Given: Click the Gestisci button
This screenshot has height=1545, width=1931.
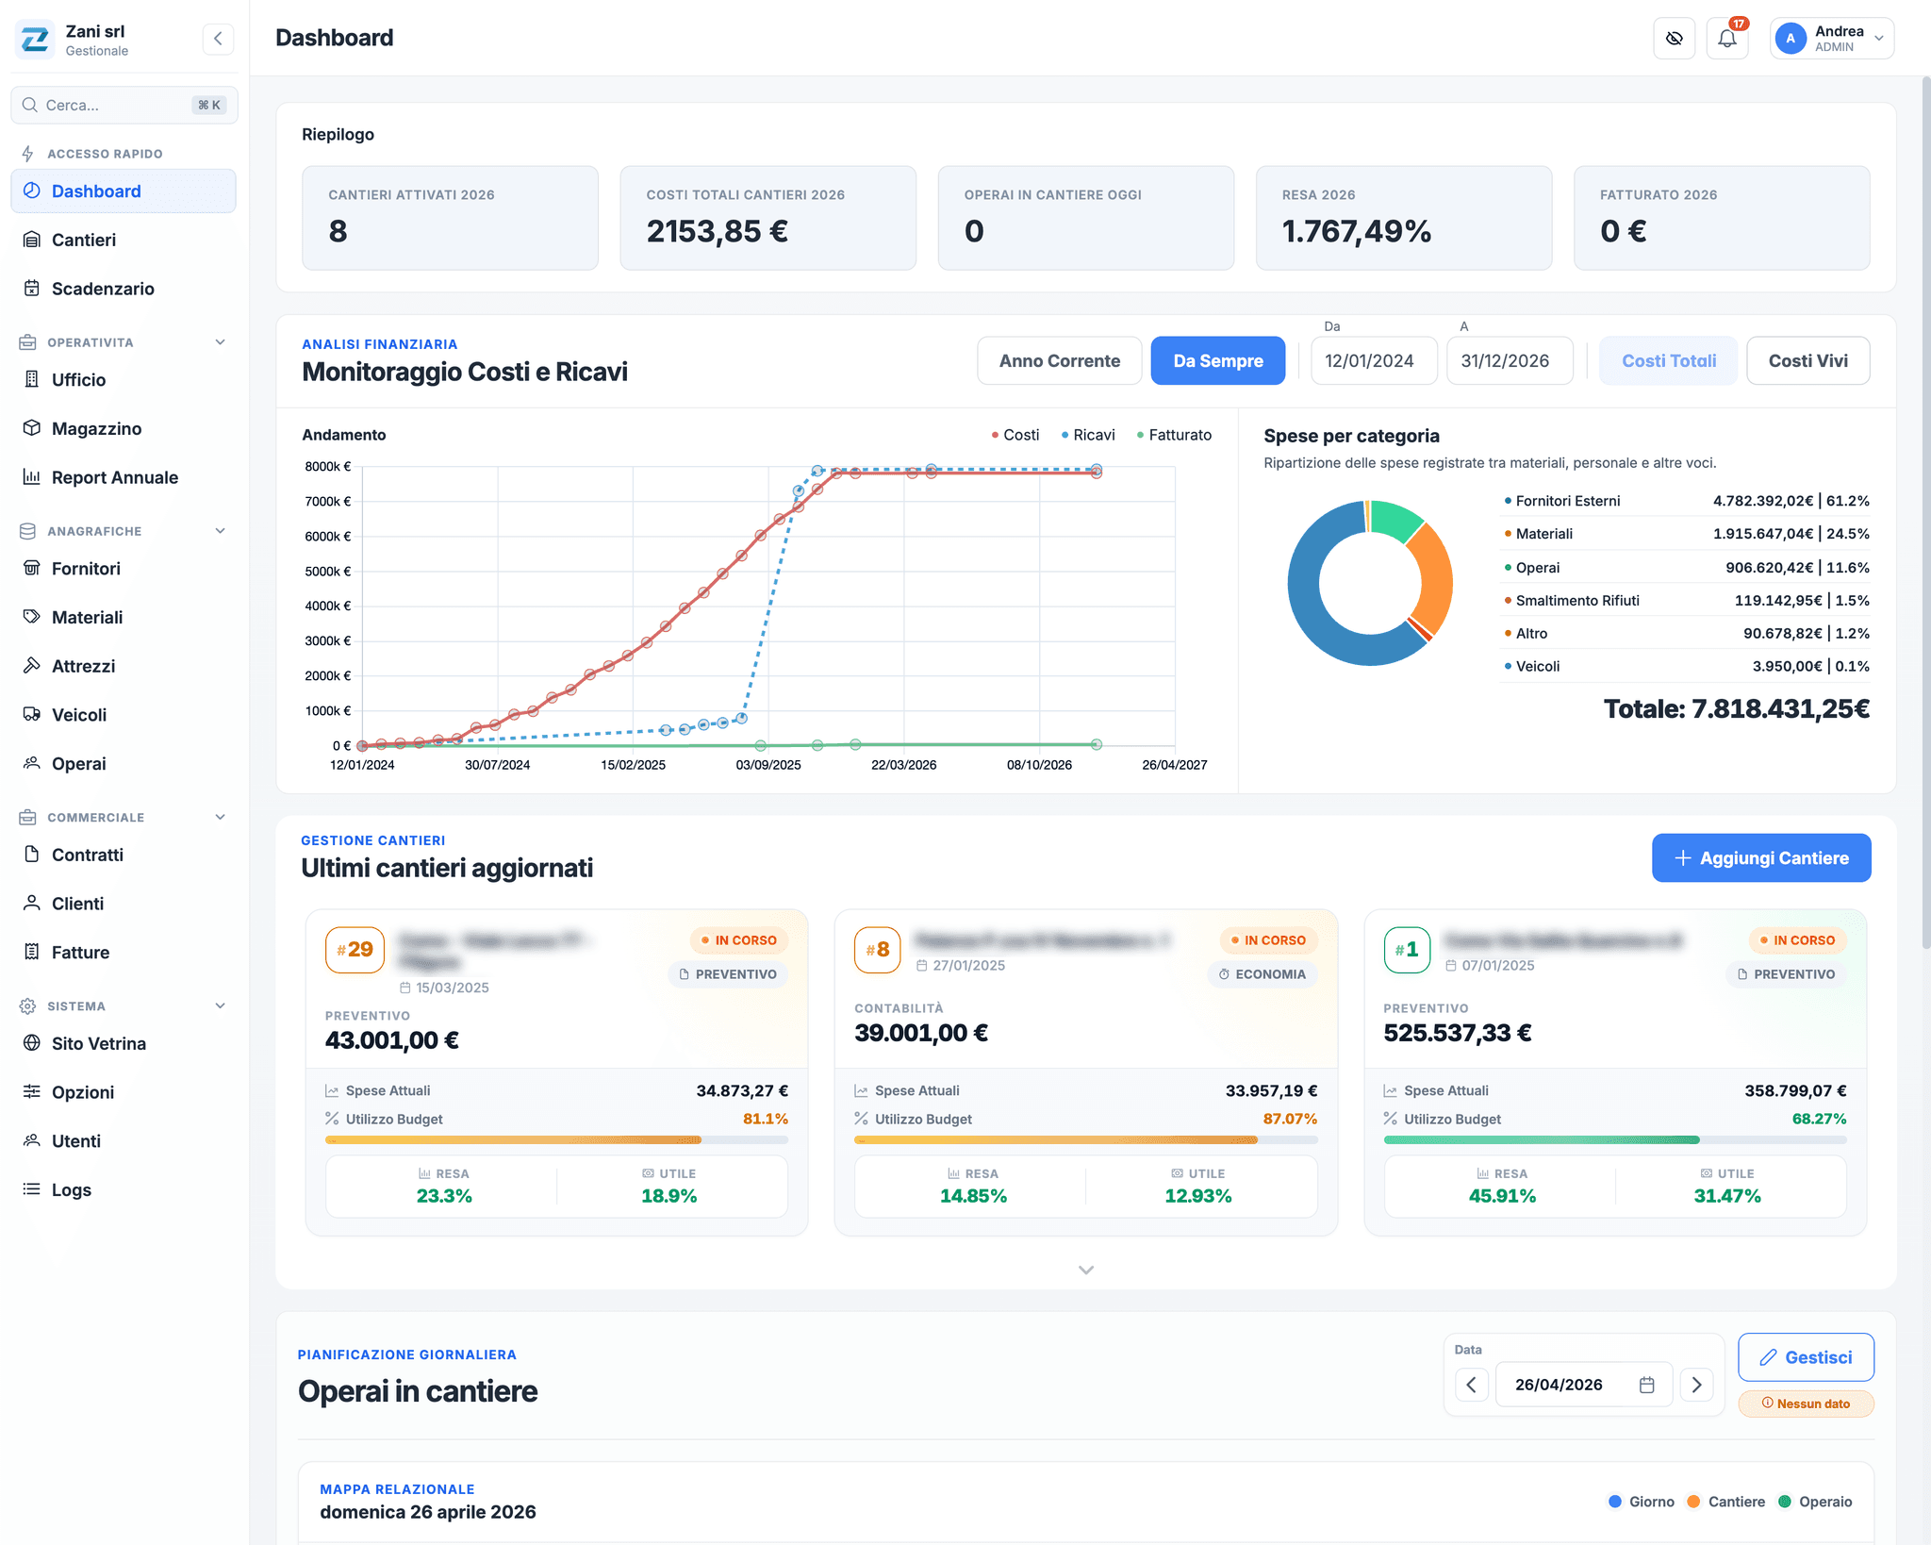Looking at the screenshot, I should pos(1806,1357).
